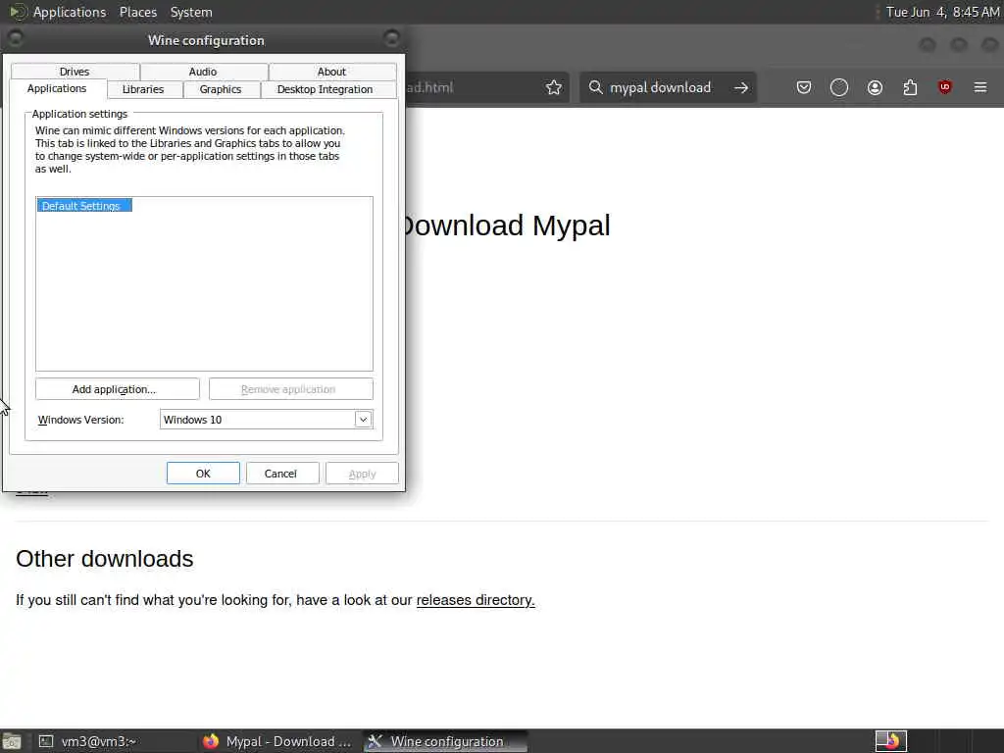Click the clock showing Tue Jun 4

tap(942, 12)
